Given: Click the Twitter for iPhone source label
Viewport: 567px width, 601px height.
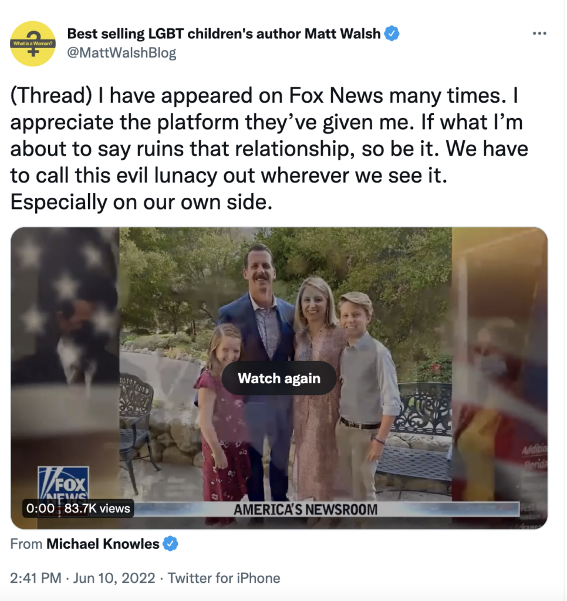Looking at the screenshot, I should [224, 578].
